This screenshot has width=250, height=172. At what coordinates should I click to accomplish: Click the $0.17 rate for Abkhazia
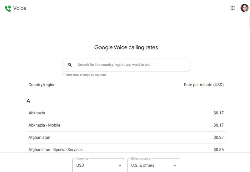(218, 113)
